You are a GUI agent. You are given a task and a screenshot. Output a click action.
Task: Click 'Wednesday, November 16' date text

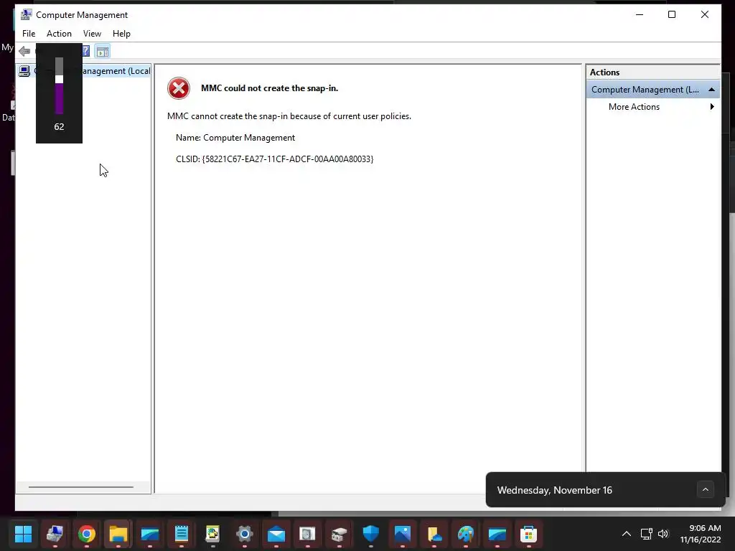click(555, 490)
